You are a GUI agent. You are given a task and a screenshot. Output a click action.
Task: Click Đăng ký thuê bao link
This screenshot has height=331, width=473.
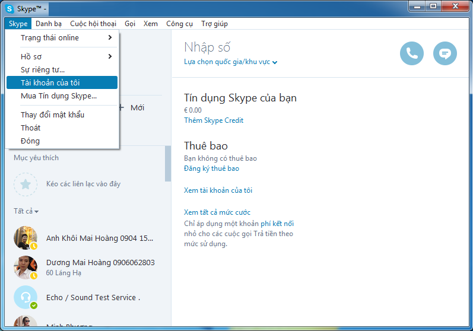(x=211, y=168)
